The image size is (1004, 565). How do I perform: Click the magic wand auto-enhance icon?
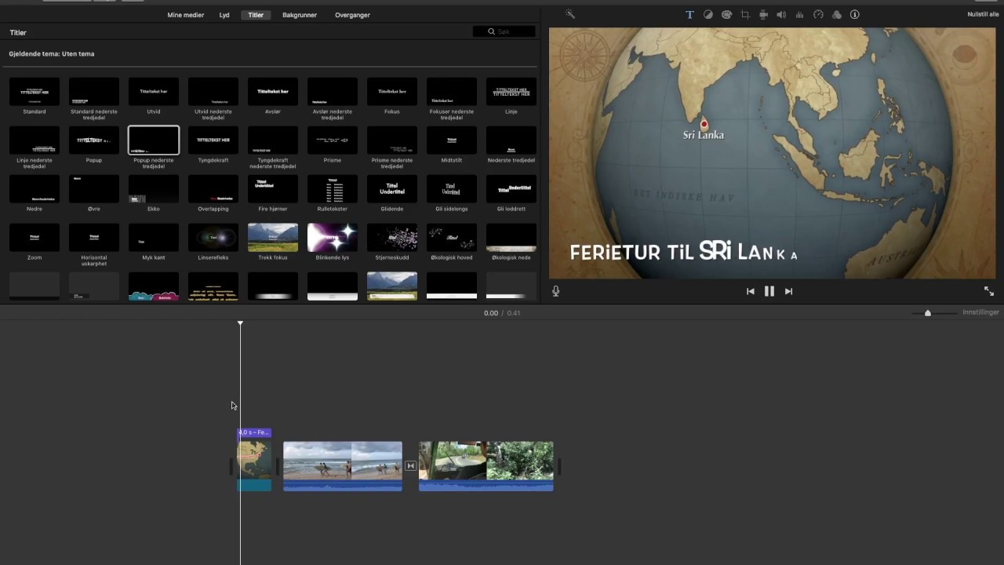tap(570, 14)
